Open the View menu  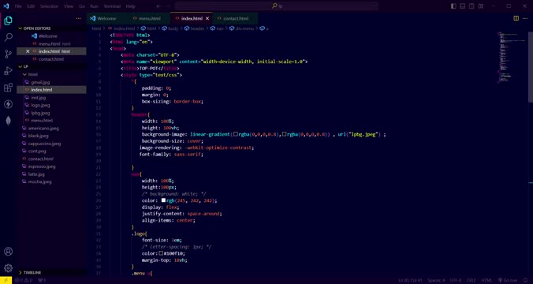tap(69, 6)
